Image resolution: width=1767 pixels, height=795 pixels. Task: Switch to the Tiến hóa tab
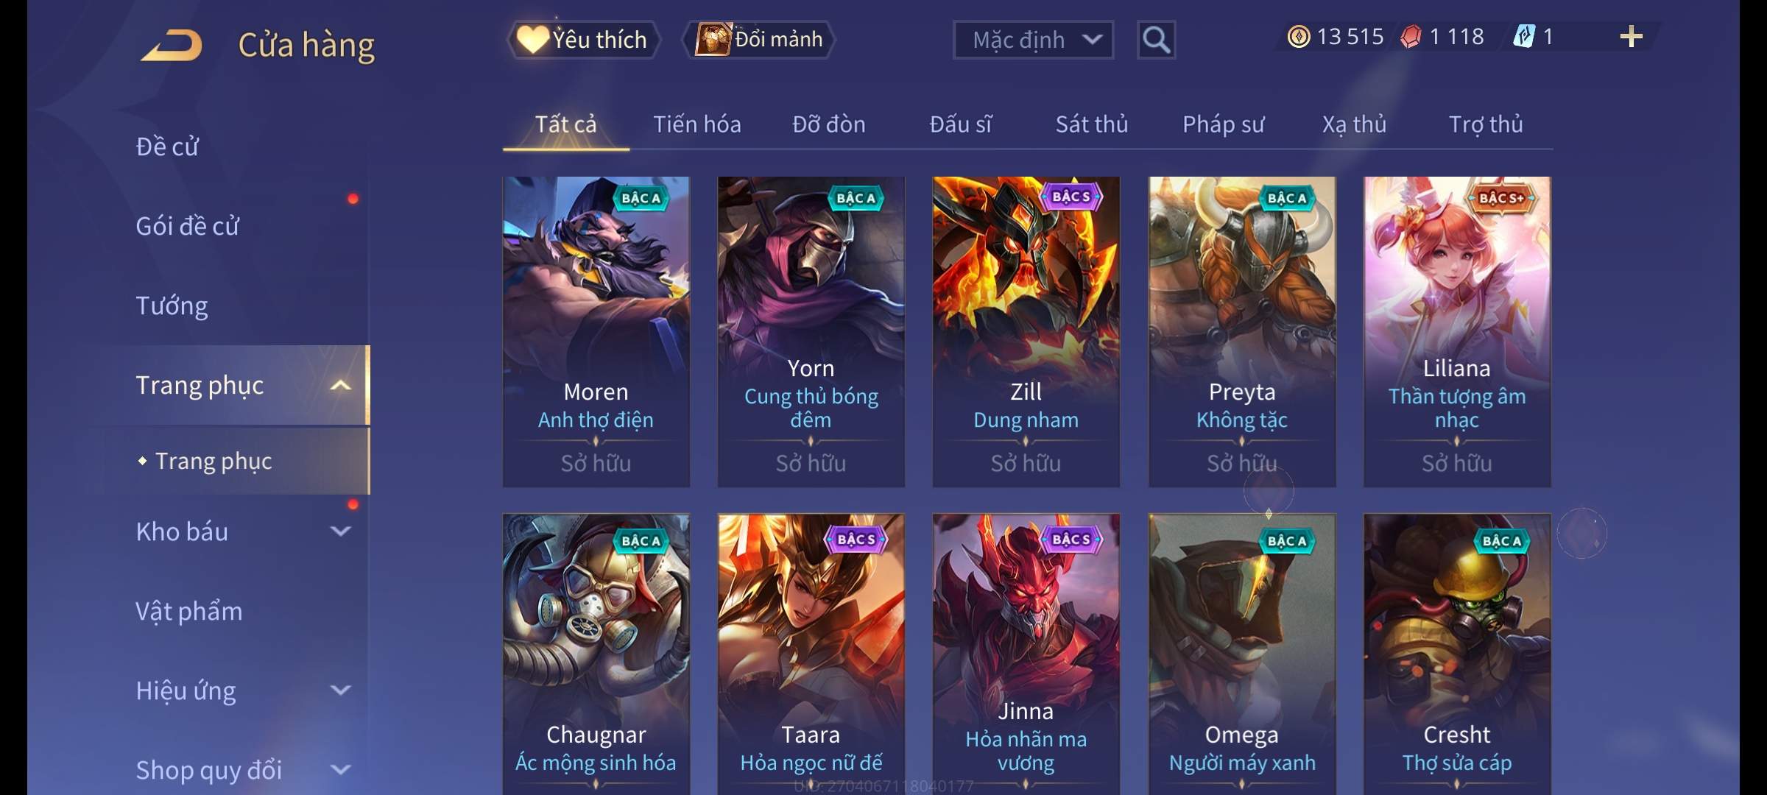tap(697, 124)
